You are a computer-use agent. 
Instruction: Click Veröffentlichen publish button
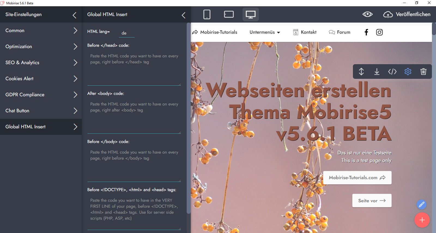pyautogui.click(x=407, y=14)
